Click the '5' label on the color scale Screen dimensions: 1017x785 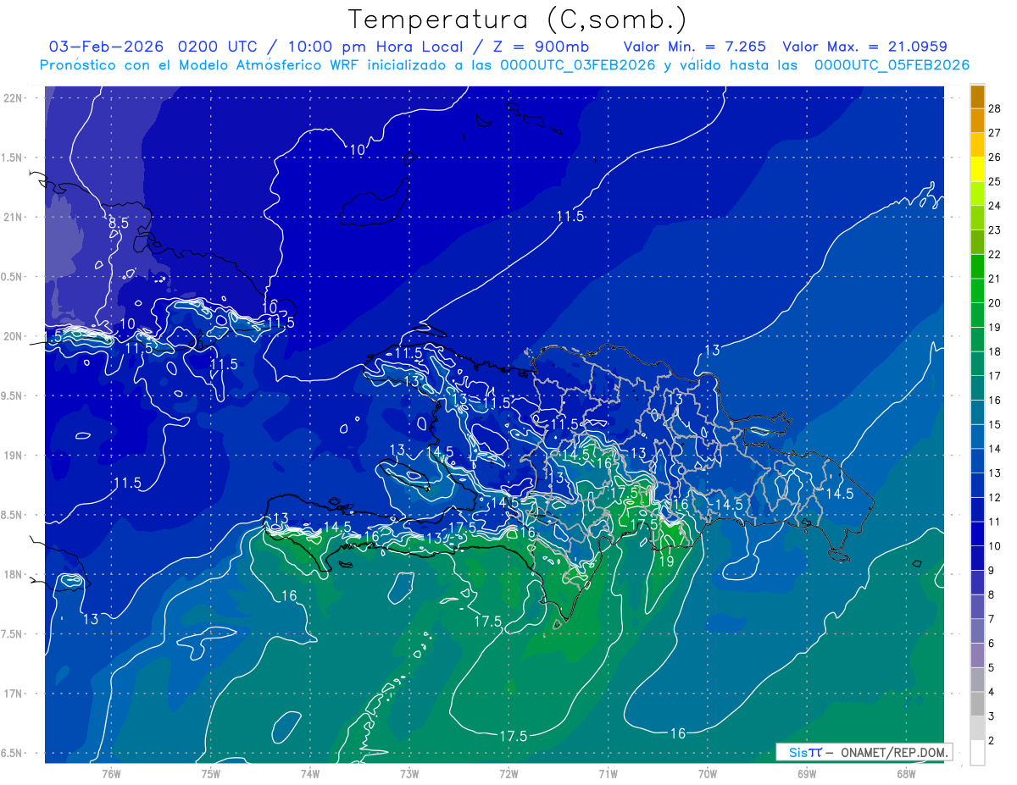(992, 668)
